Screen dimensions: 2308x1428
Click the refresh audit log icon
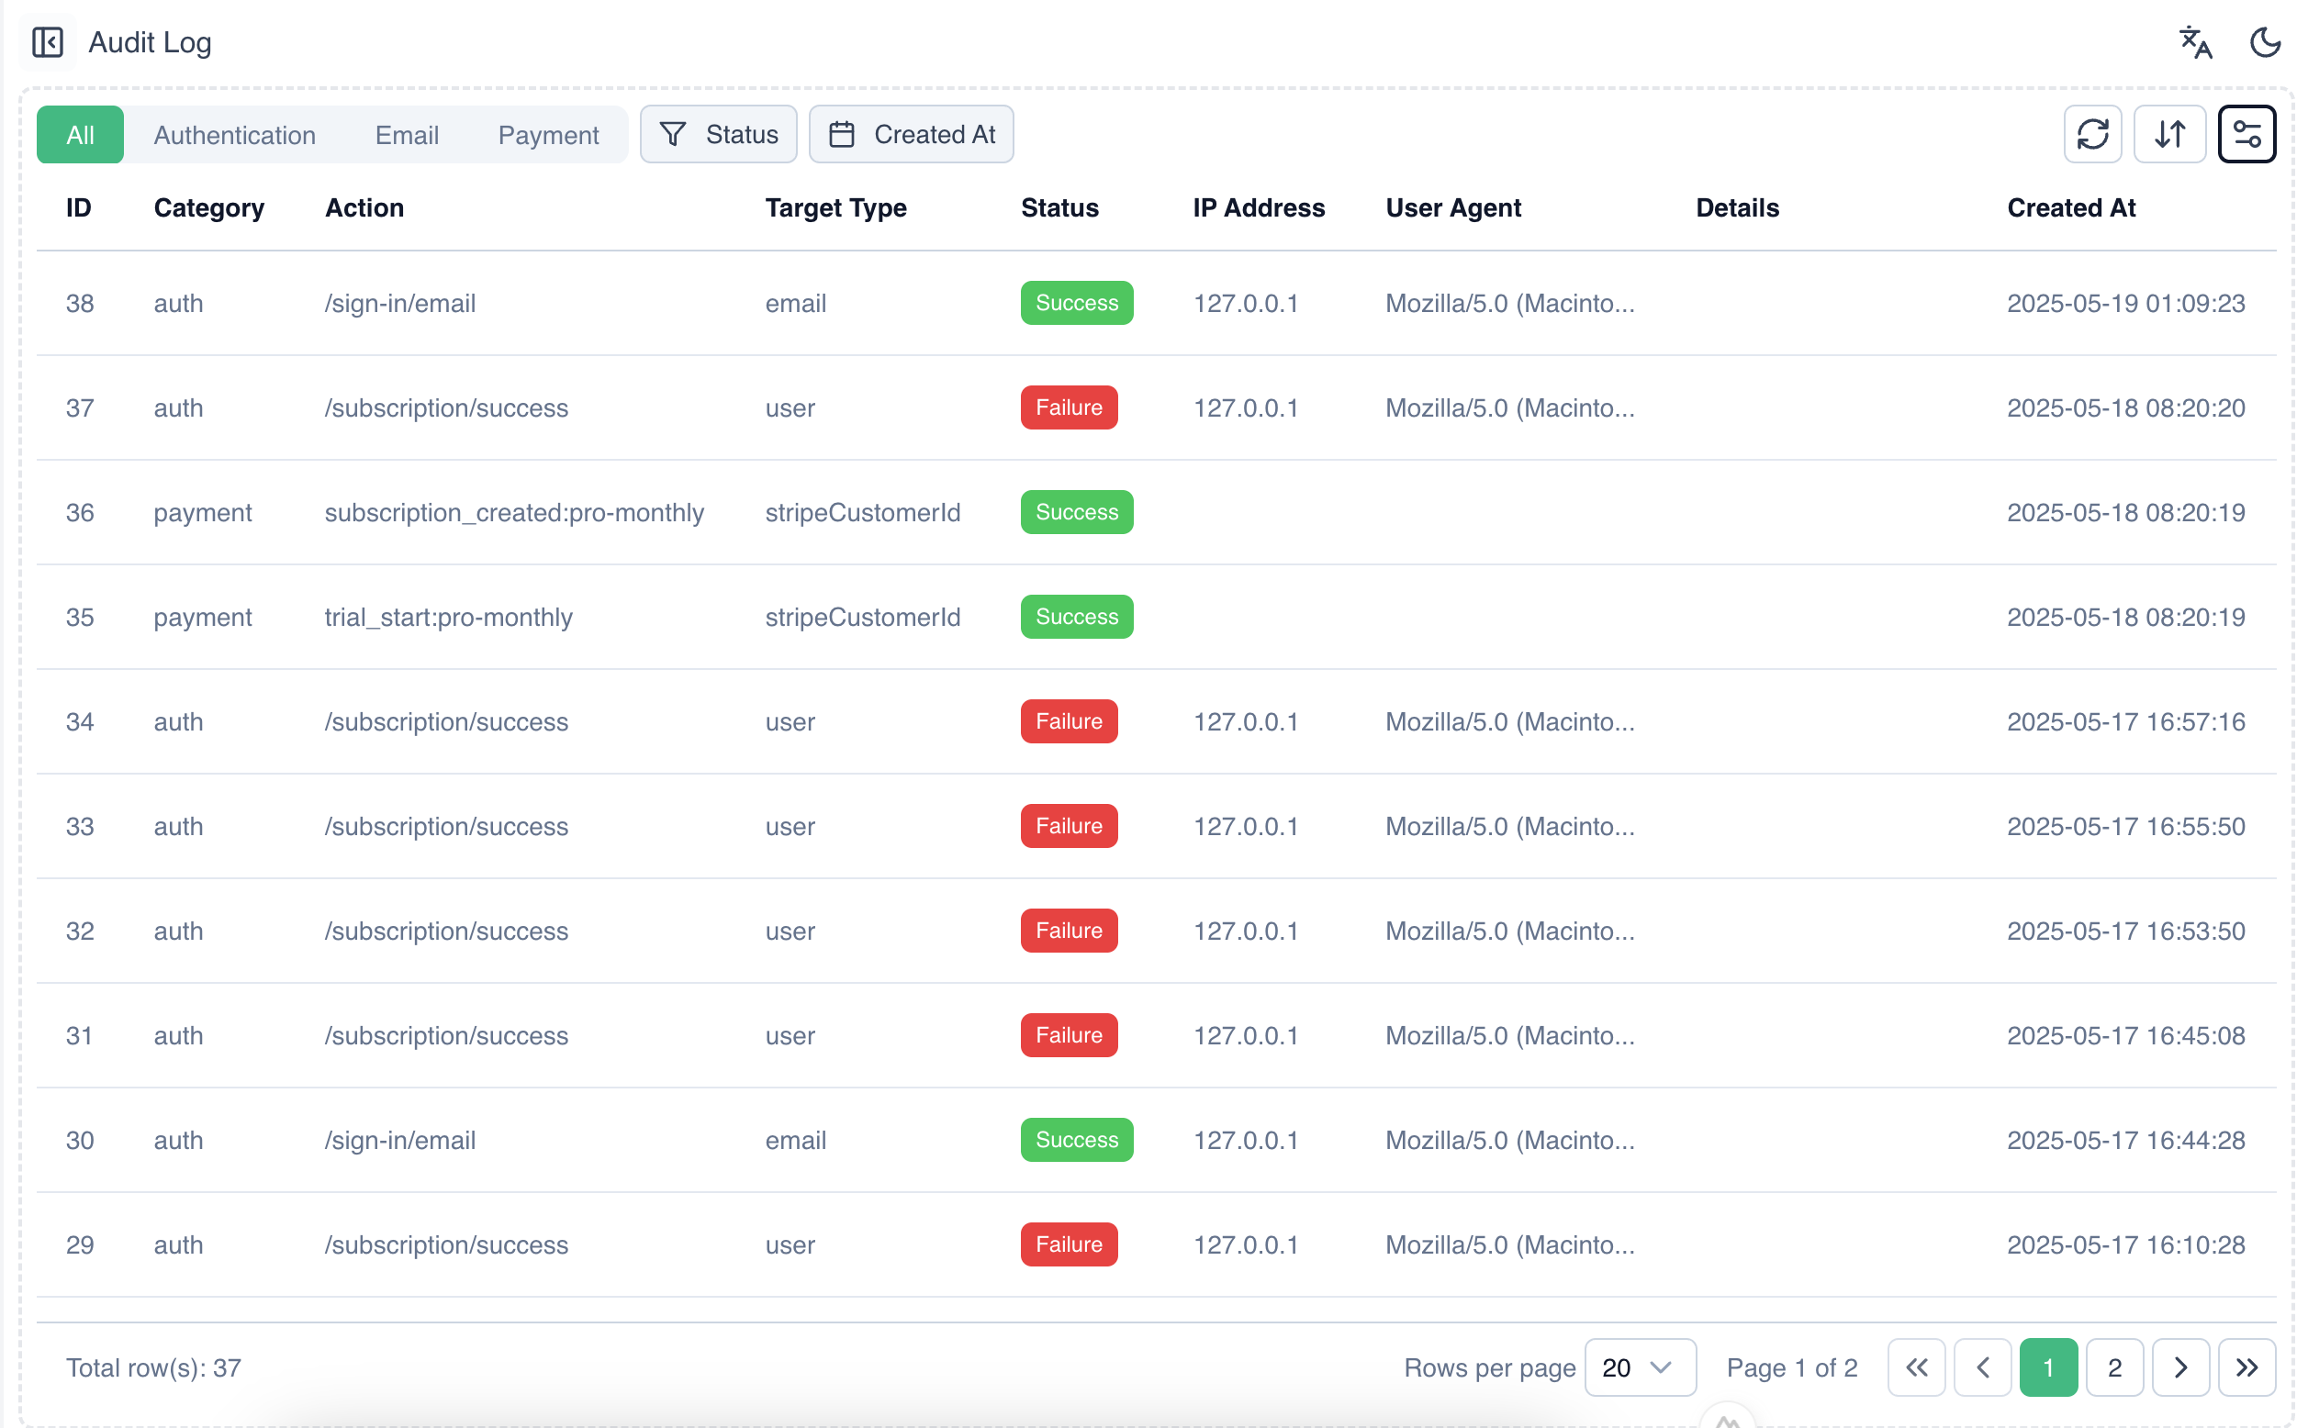point(2091,134)
